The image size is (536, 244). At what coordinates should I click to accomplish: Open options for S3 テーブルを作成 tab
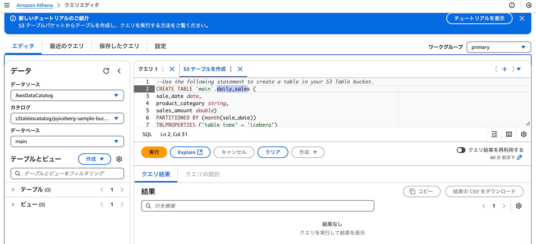tap(231, 69)
